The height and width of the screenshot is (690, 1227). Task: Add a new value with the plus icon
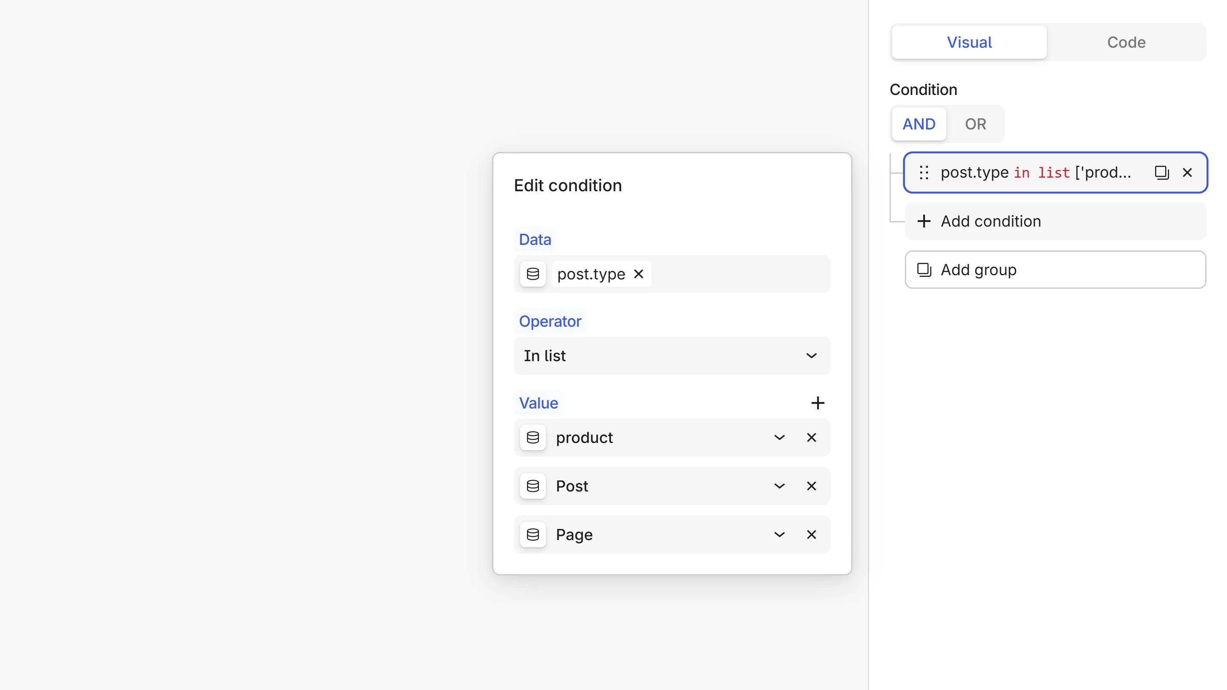pos(818,403)
